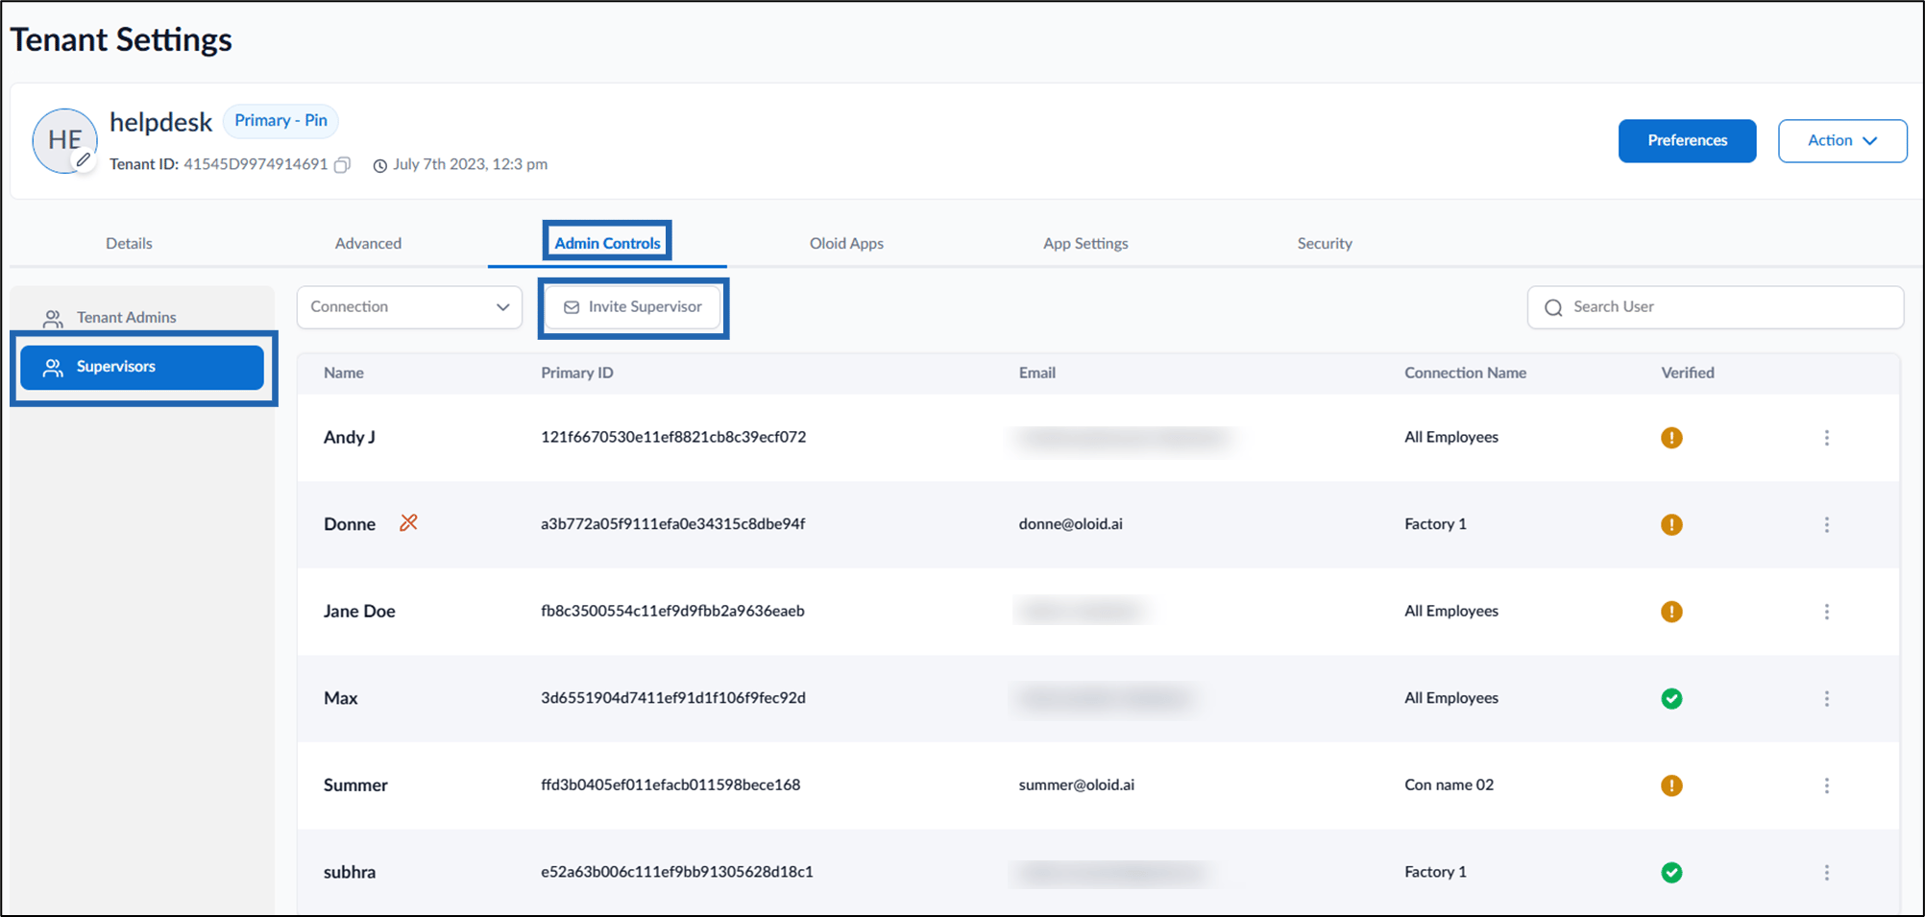Switch to the Advanced tab
Screen dimensions: 1925x917
tap(368, 243)
